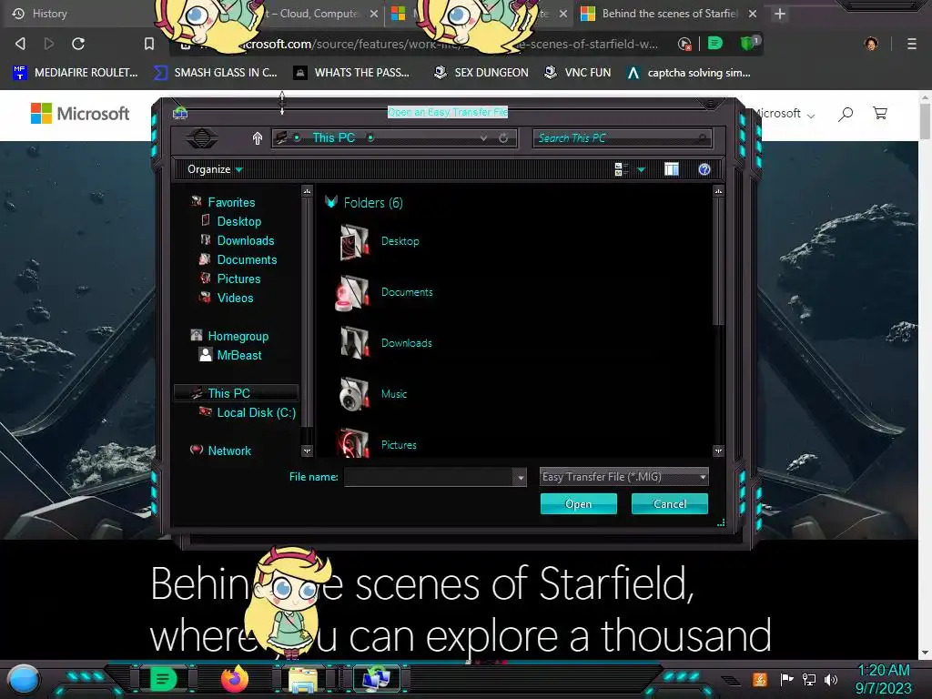
Task: Select the Documents folder icon
Action: (x=352, y=292)
